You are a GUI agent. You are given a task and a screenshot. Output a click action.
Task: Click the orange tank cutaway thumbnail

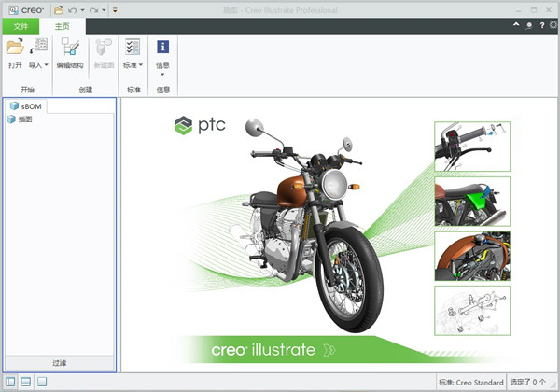coord(472,256)
